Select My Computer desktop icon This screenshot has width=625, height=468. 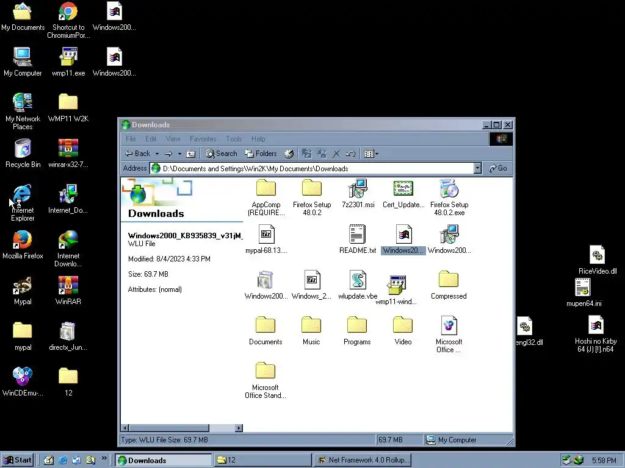click(x=23, y=62)
